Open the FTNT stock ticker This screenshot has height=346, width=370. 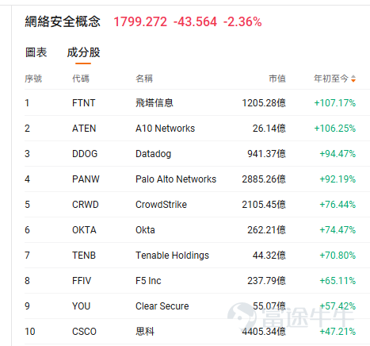pyautogui.click(x=84, y=103)
